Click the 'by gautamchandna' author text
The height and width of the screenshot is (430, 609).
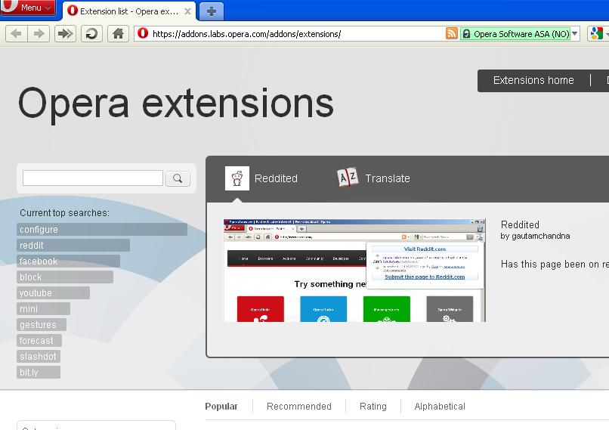(x=535, y=237)
